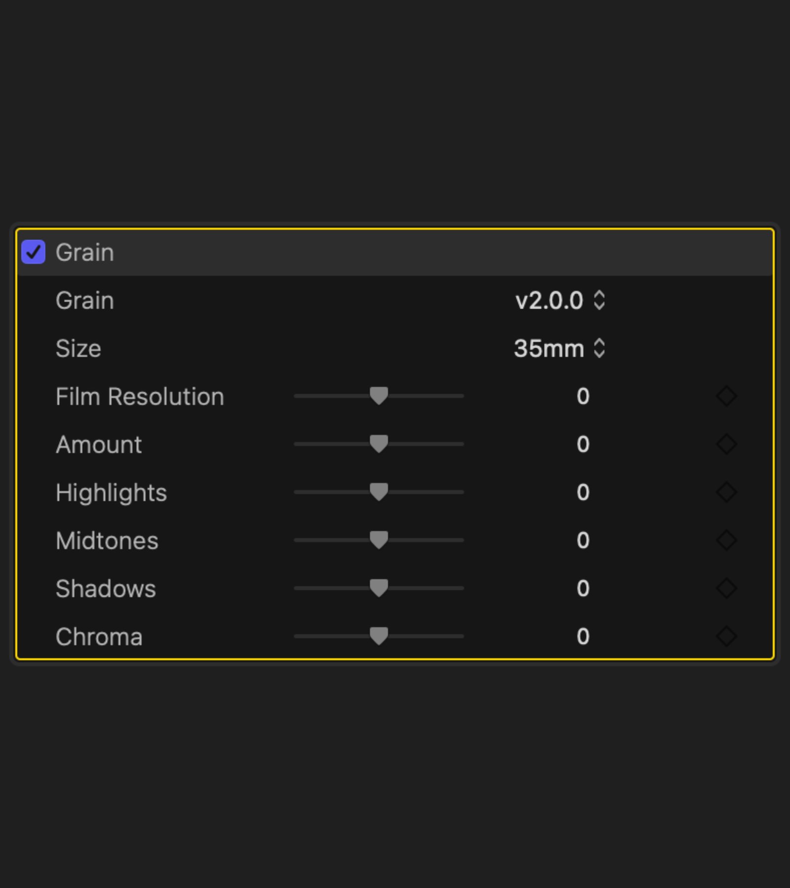Add a keyframe for Amount

(x=726, y=444)
